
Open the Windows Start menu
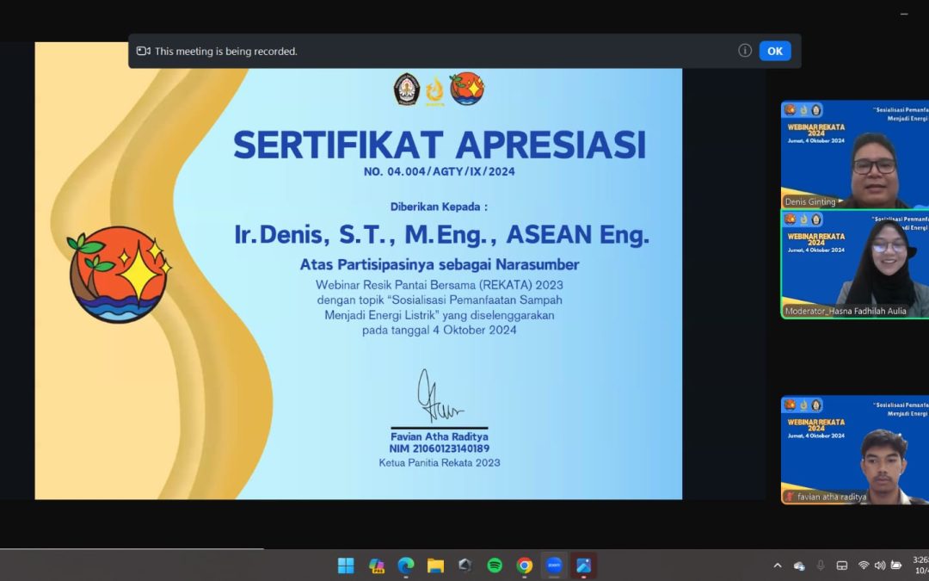(x=346, y=566)
